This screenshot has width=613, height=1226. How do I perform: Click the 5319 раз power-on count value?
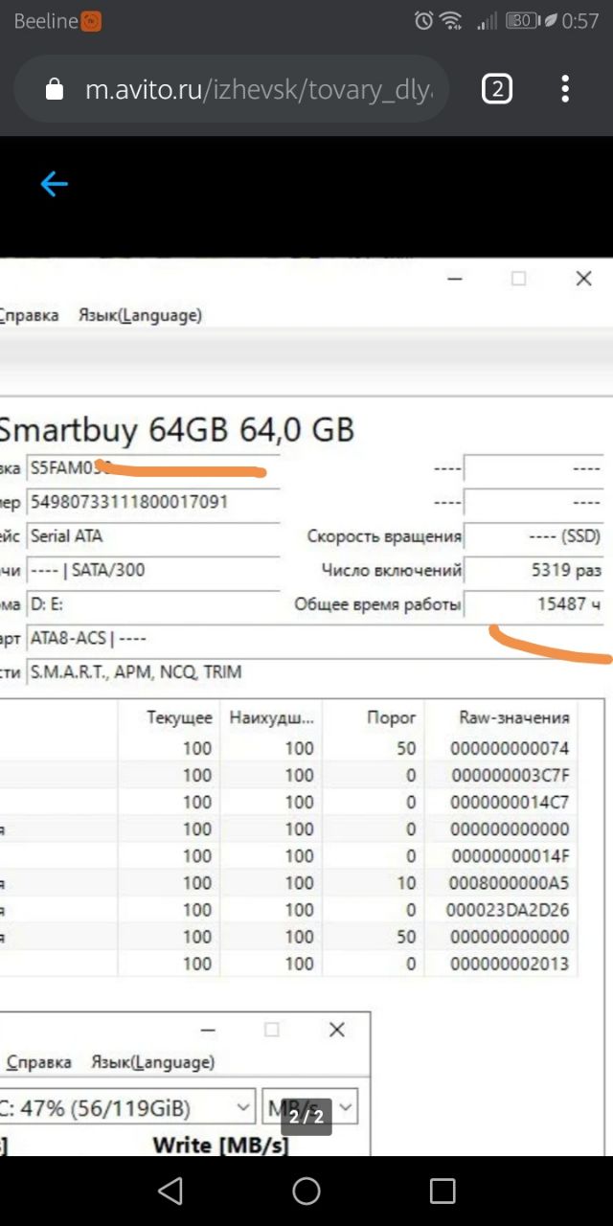534,570
